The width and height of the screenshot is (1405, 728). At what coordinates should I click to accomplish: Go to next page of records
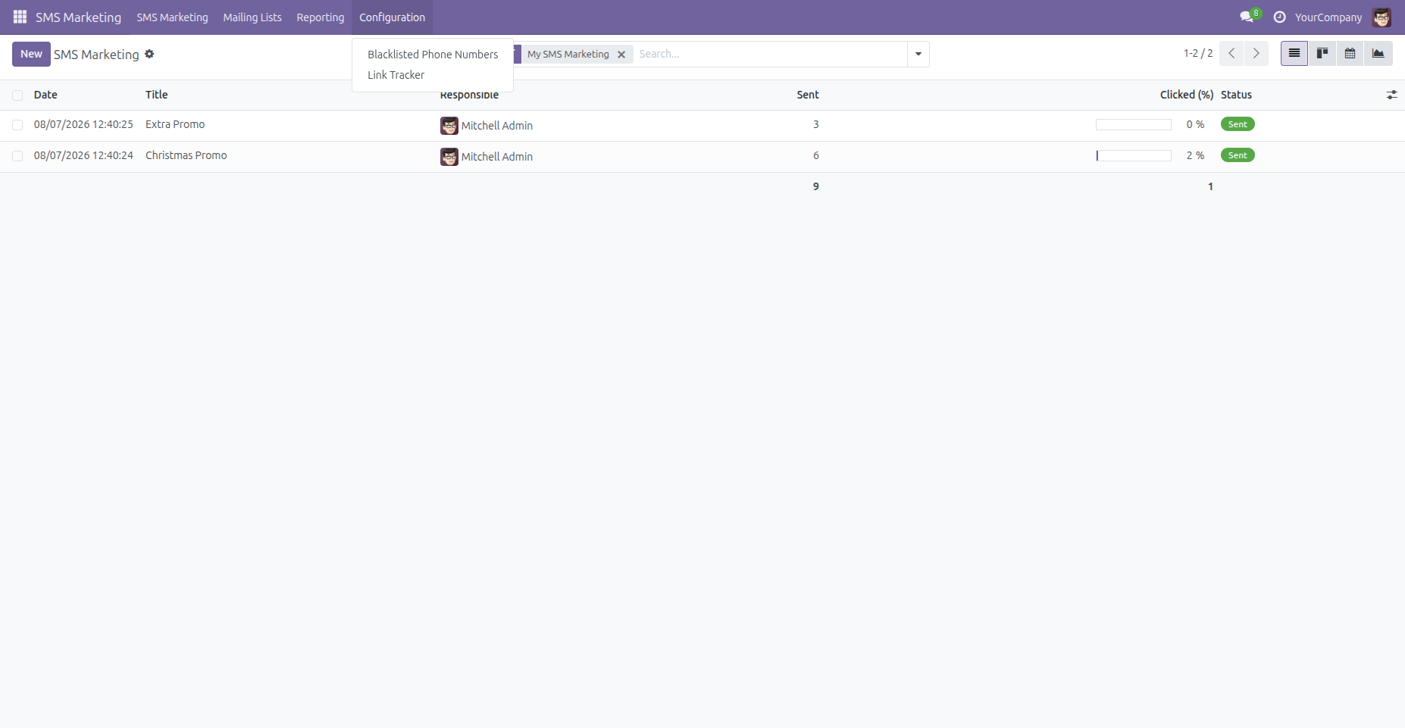point(1256,53)
